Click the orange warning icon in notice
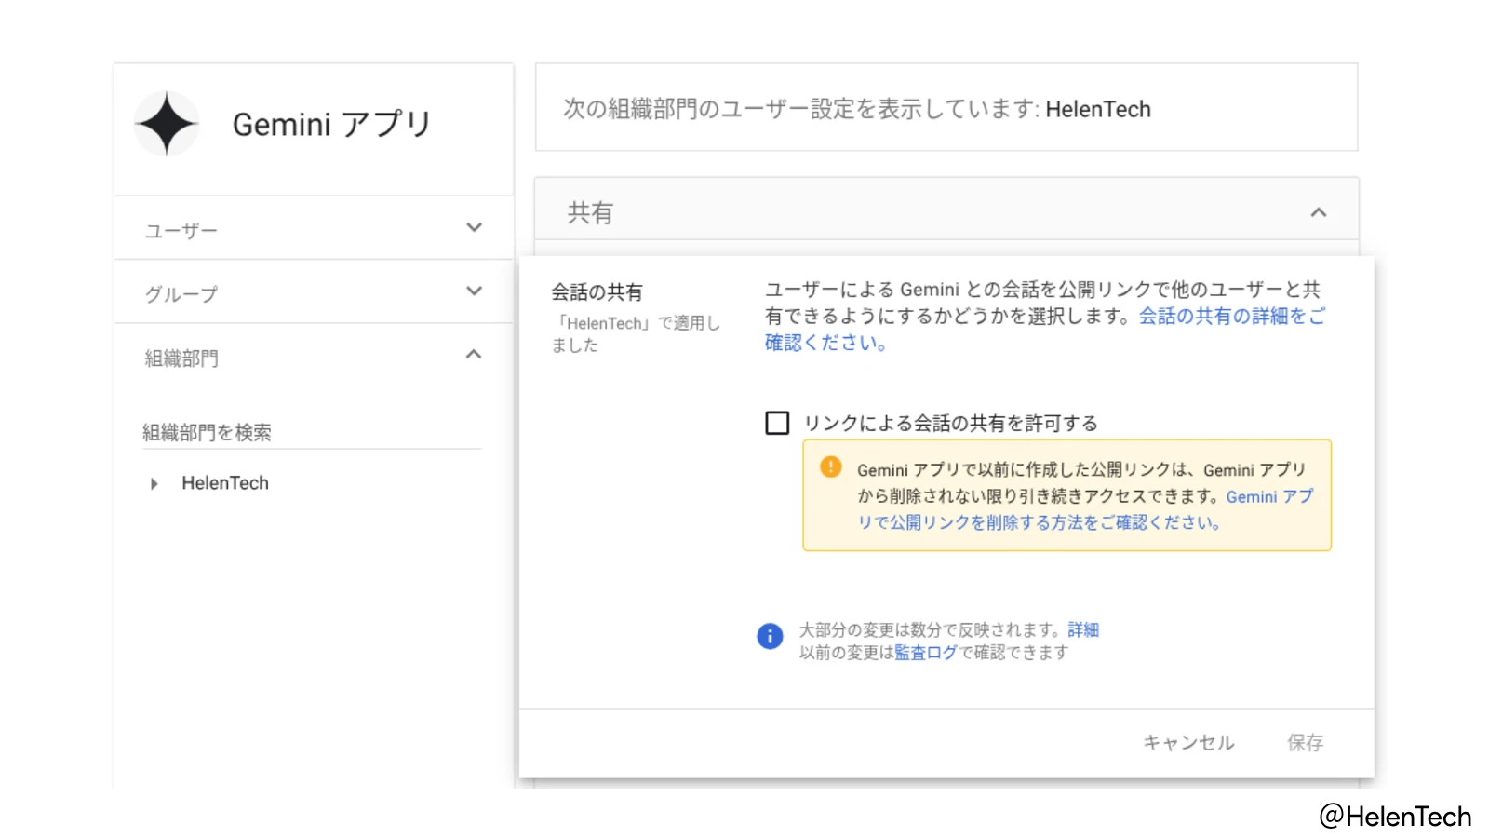 (830, 467)
